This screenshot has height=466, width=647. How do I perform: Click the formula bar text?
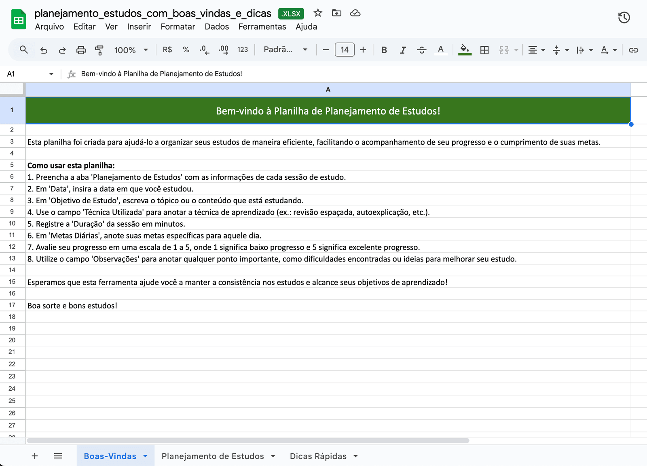[x=162, y=74]
